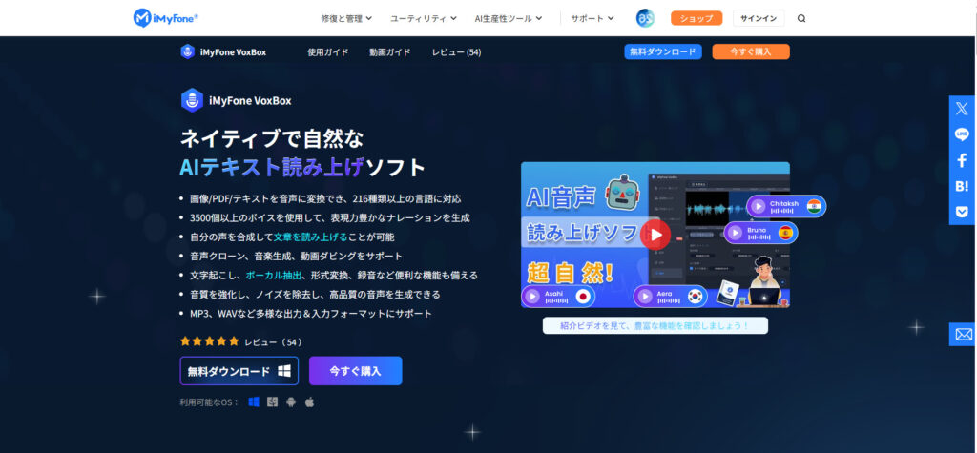977x453 pixels.
Task: Click bullet 音声クローン、音楽生成、動画ダビングをサポート
Action: (297, 257)
